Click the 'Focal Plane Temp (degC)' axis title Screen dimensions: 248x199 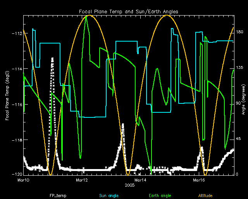click(7, 95)
